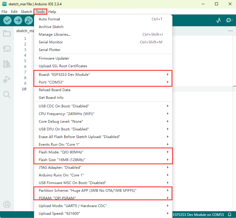Open Serial Monitor from the menu
The height and width of the screenshot is (218, 236).
click(103, 42)
